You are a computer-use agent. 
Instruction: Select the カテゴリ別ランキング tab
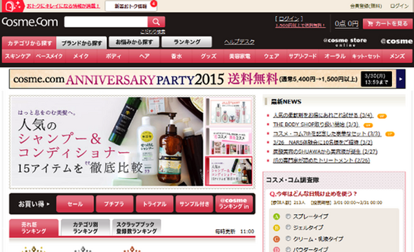click(86, 228)
